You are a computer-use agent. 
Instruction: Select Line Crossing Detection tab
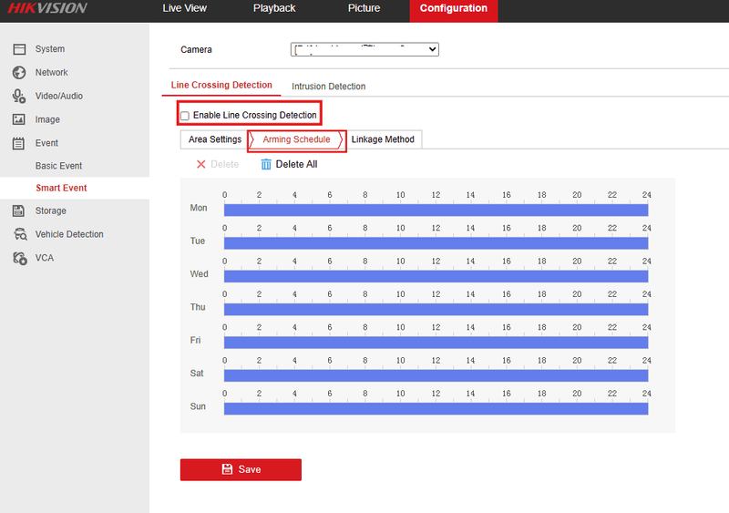[221, 85]
